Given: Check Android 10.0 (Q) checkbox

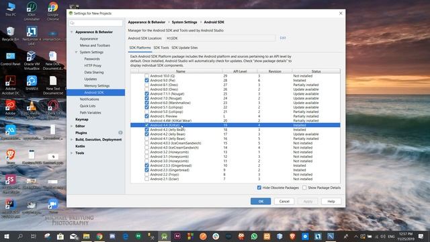Looking at the screenshot, I should pos(146,76).
